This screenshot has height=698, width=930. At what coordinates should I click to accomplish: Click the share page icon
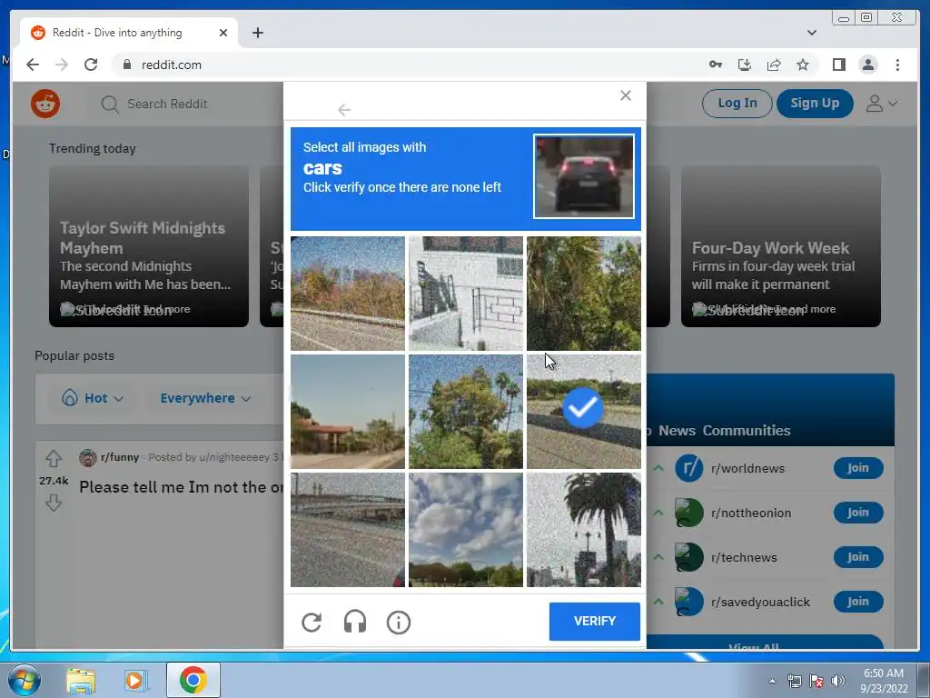coord(774,65)
